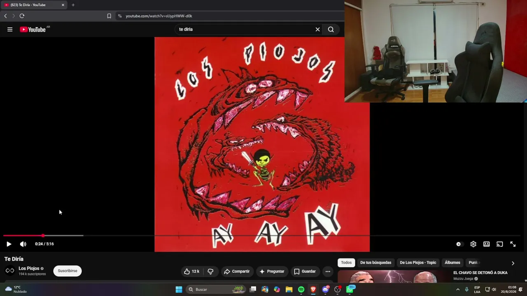Go forward in the browser
Viewport: 527px width, 296px height.
point(14,16)
